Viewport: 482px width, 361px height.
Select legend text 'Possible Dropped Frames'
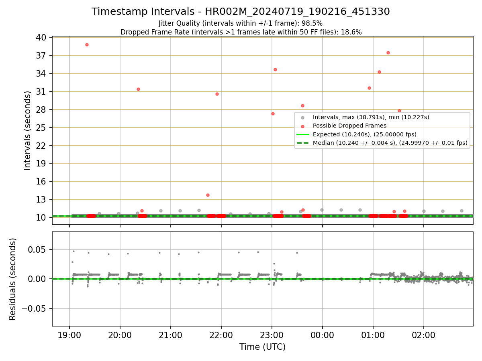coord(349,126)
